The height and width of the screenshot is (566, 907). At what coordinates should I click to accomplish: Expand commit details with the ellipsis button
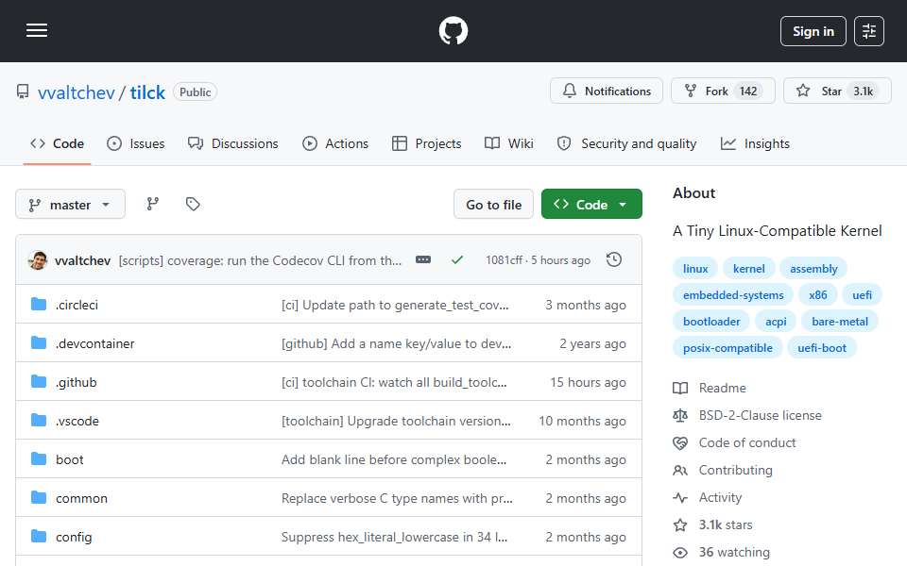[x=423, y=260]
